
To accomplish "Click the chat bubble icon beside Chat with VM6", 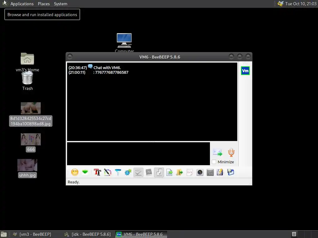I will click(x=90, y=66).
